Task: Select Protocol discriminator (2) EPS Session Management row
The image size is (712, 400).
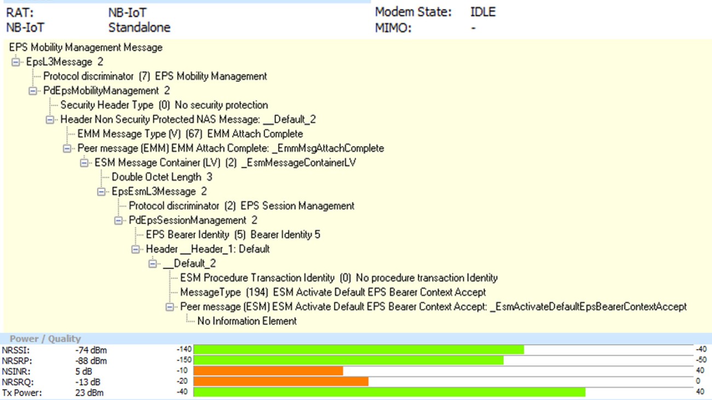Action: pos(242,206)
